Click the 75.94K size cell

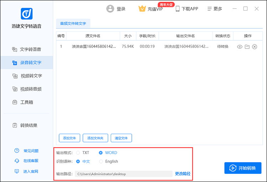(x=128, y=47)
